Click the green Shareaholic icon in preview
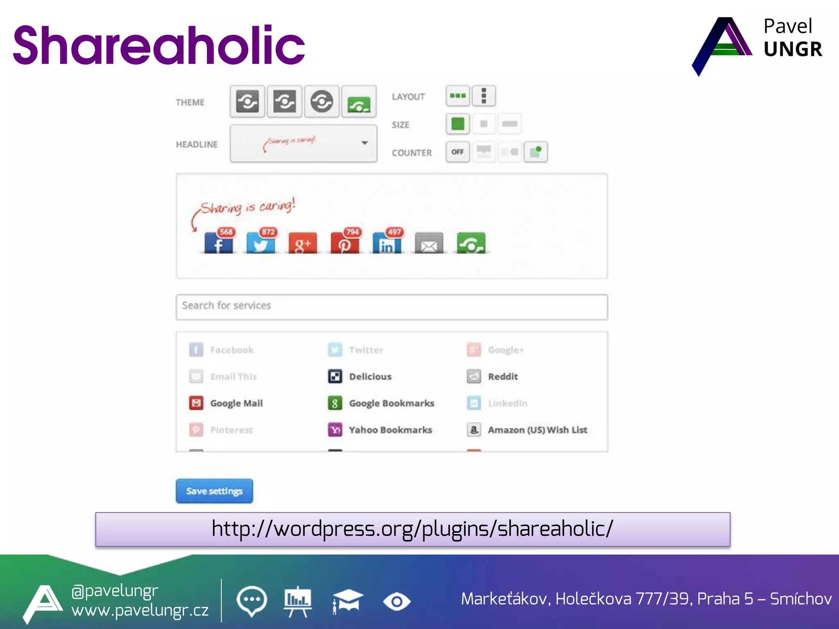 pyautogui.click(x=471, y=243)
